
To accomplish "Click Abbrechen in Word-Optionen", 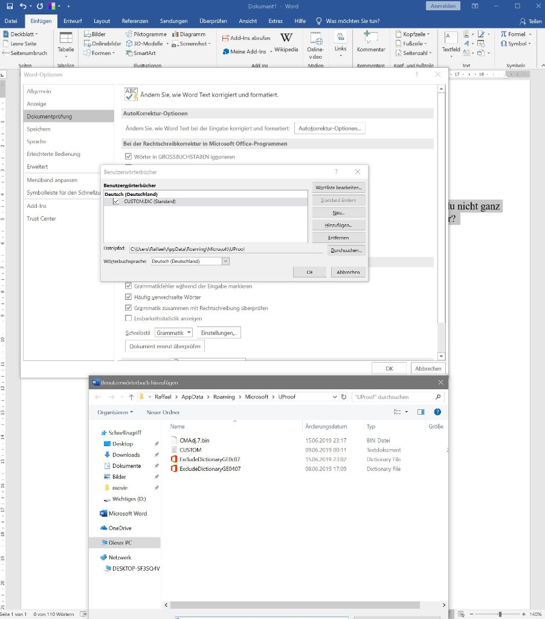I will click(428, 368).
